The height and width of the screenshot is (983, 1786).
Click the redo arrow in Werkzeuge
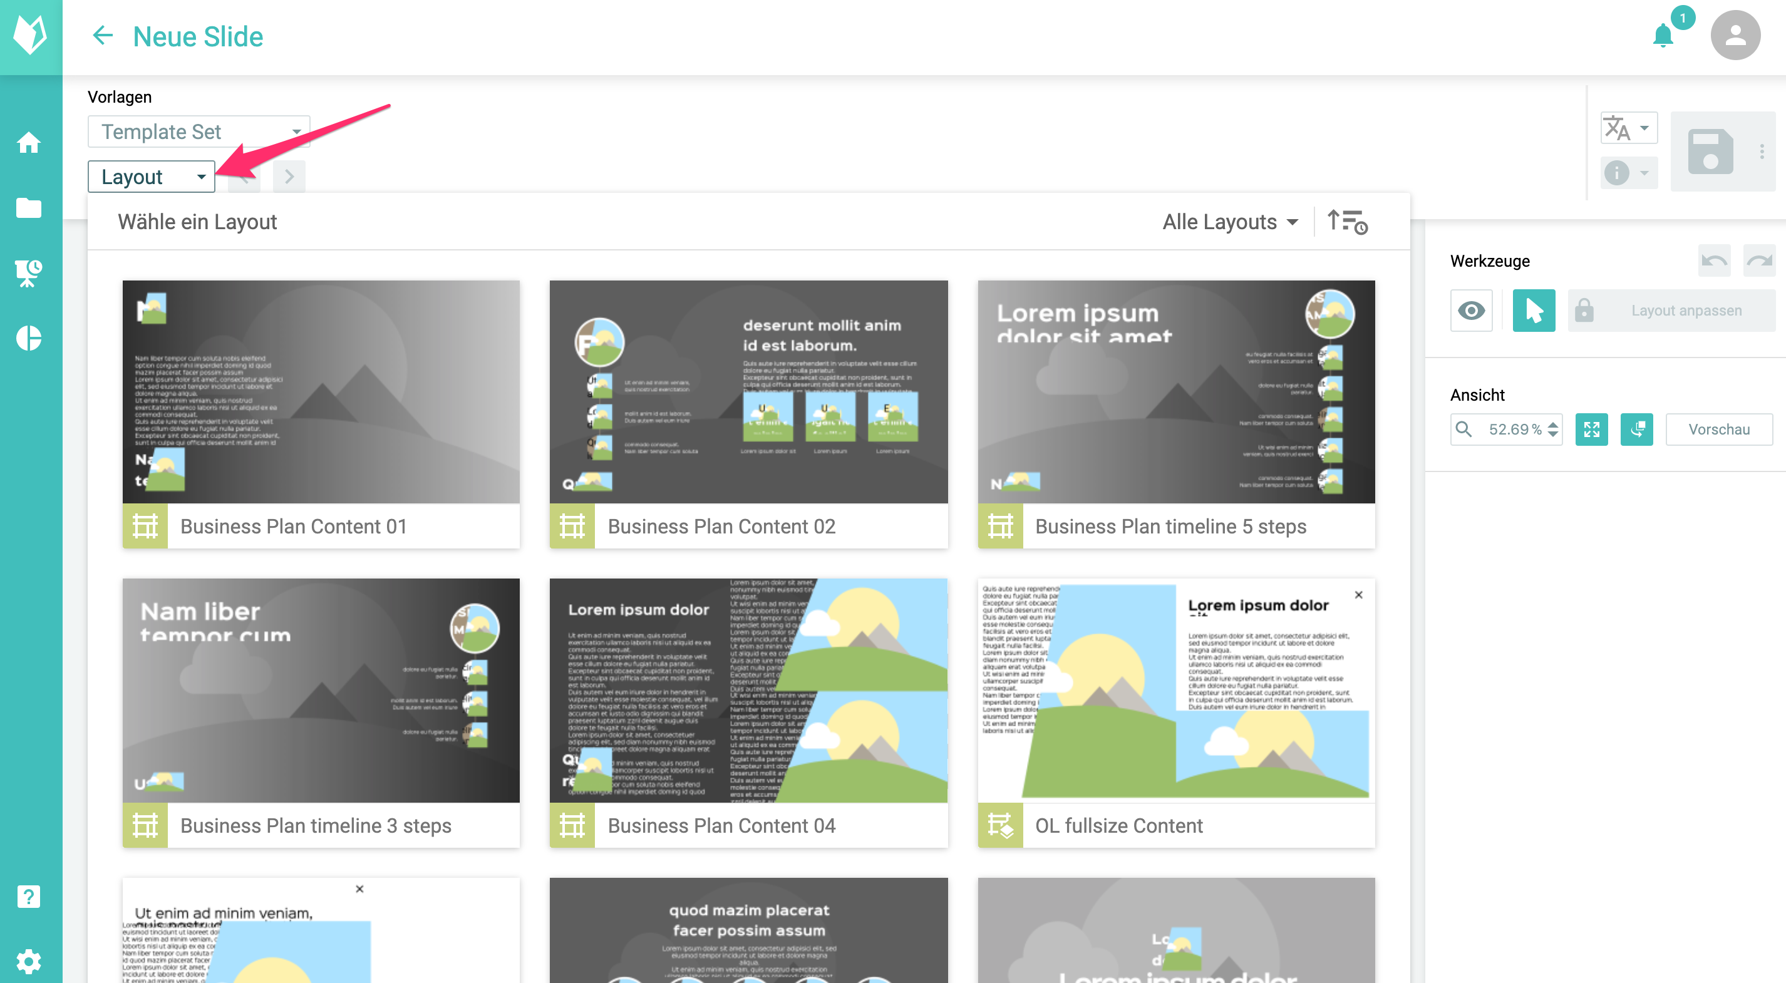click(x=1759, y=260)
